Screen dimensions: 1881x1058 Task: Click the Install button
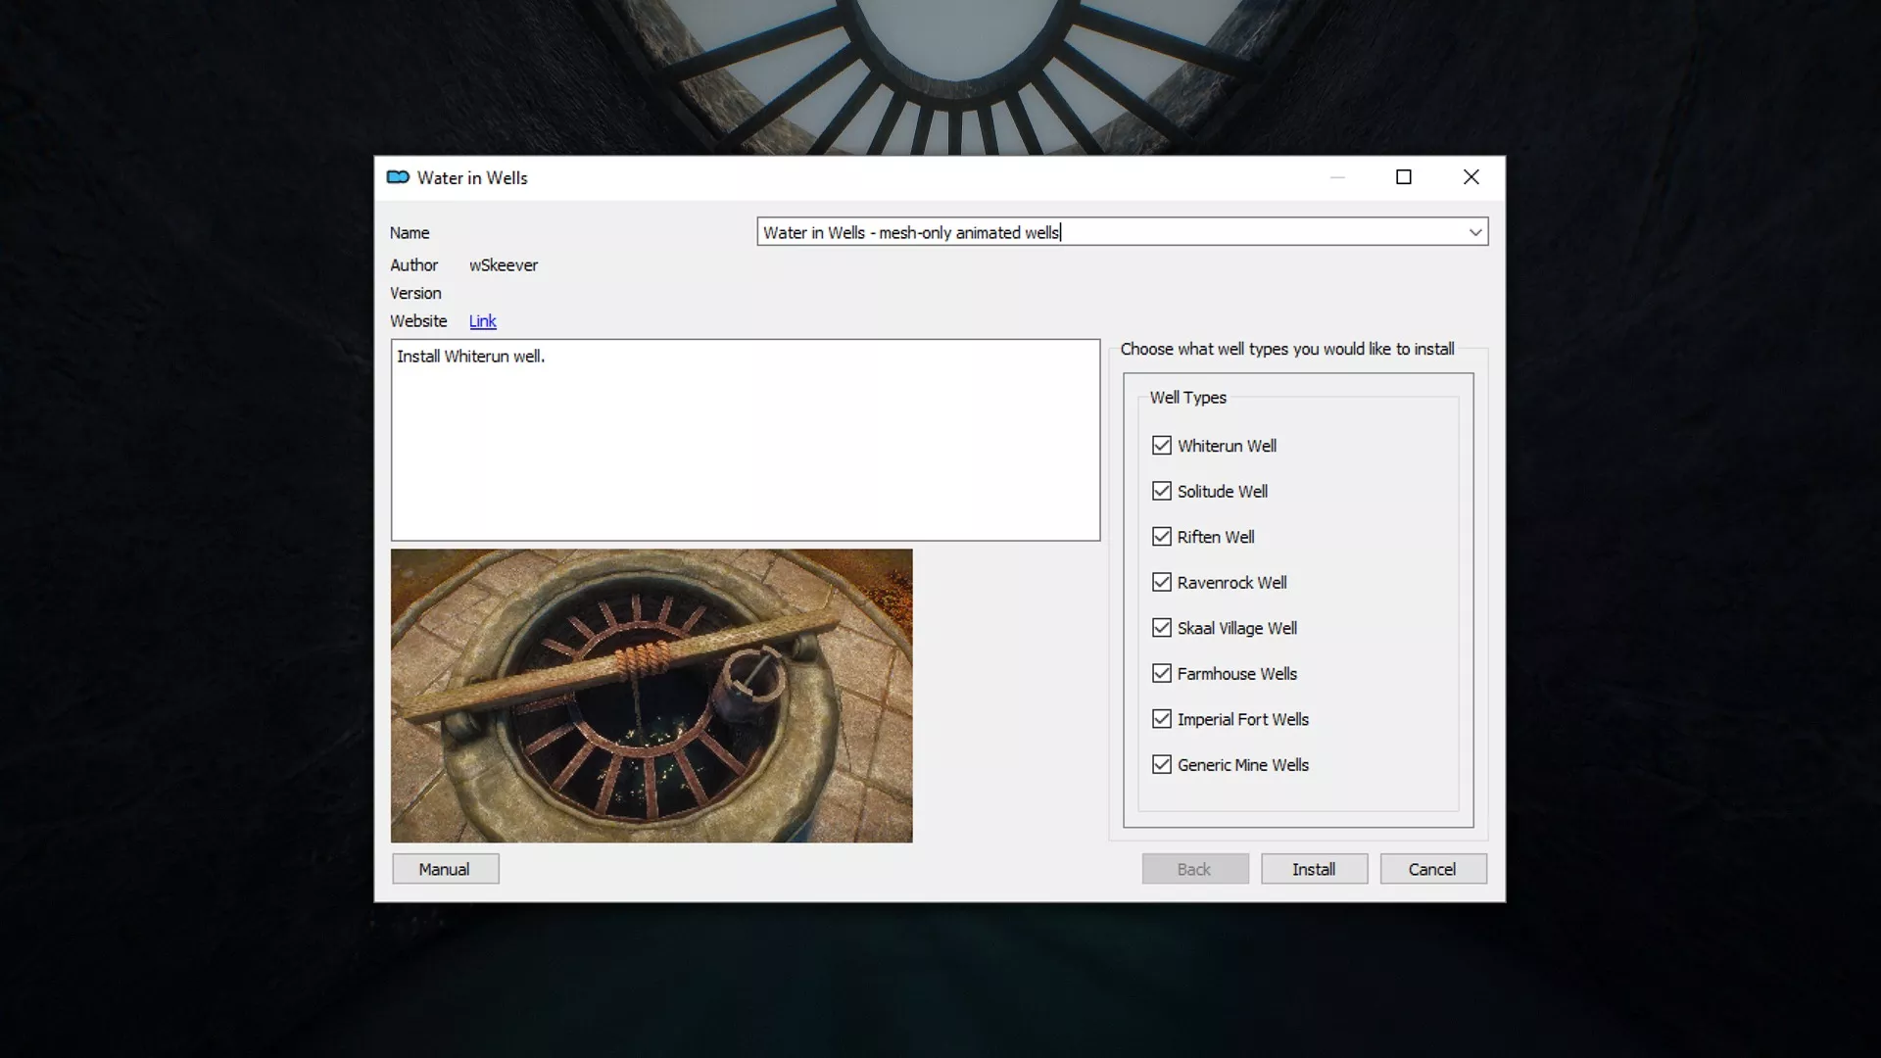(1314, 869)
